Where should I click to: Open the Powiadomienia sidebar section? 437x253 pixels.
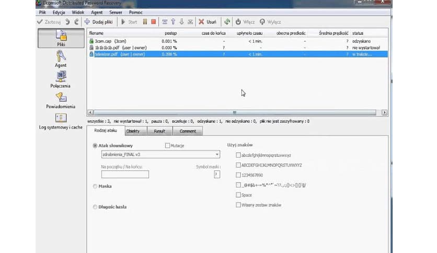pyautogui.click(x=61, y=100)
